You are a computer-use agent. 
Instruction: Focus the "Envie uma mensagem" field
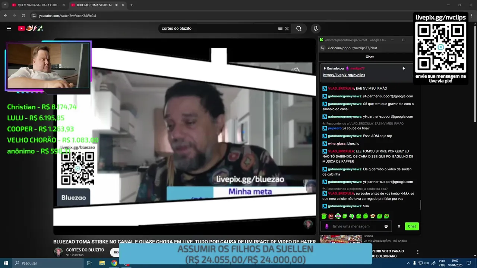pos(356,226)
